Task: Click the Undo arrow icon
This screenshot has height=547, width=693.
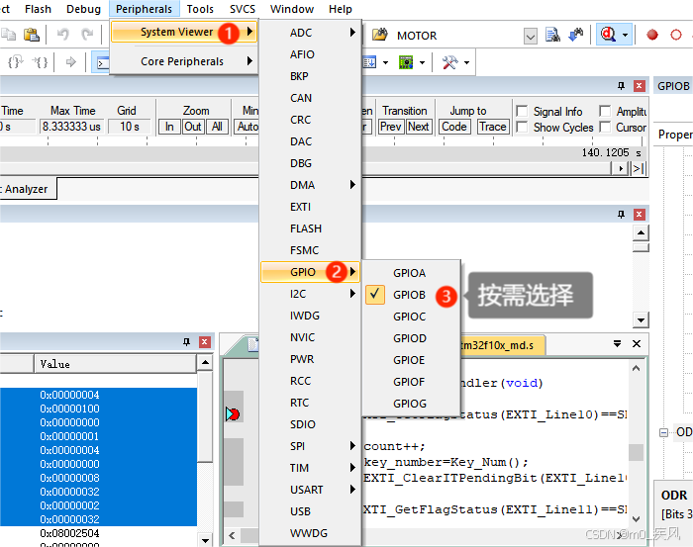Action: tap(63, 35)
